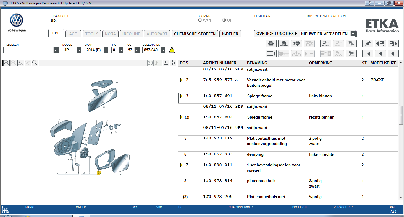Image resolution: width=404 pixels, height=217 pixels.
Task: Switch to the CHEMISCHE STOFFEN tab
Action: [195, 34]
